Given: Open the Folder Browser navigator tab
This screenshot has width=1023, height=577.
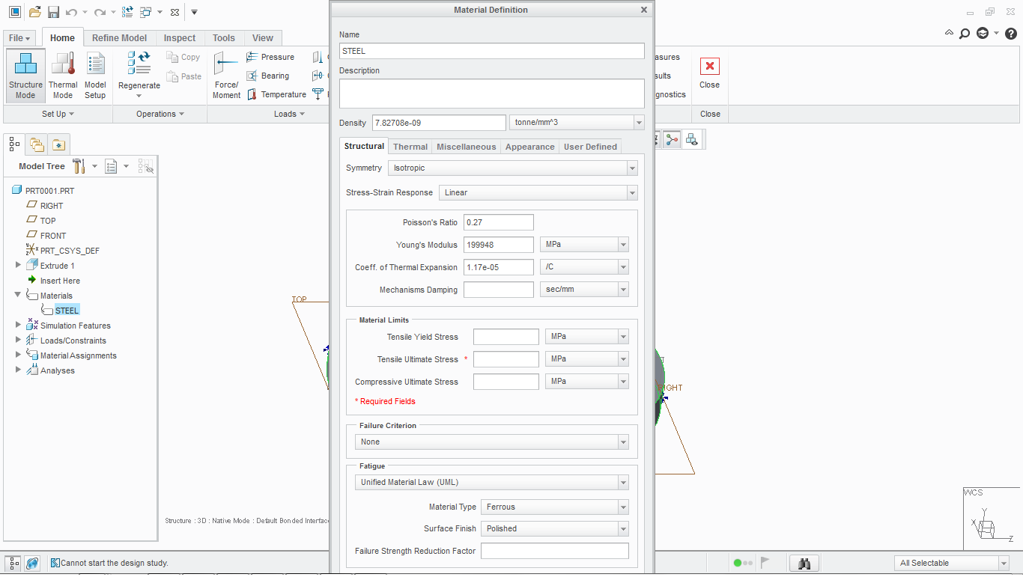Looking at the screenshot, I should pyautogui.click(x=37, y=144).
